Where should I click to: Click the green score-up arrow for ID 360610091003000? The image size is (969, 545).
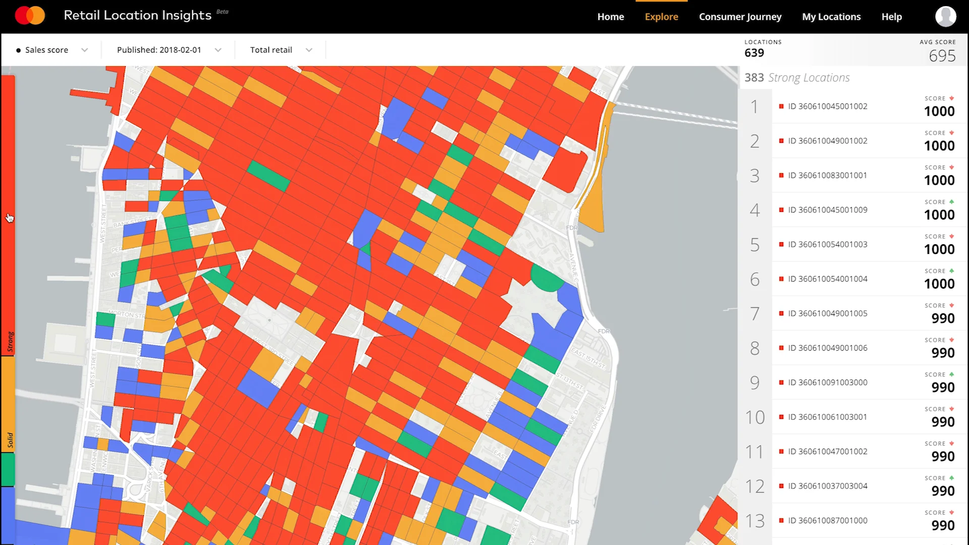click(951, 374)
